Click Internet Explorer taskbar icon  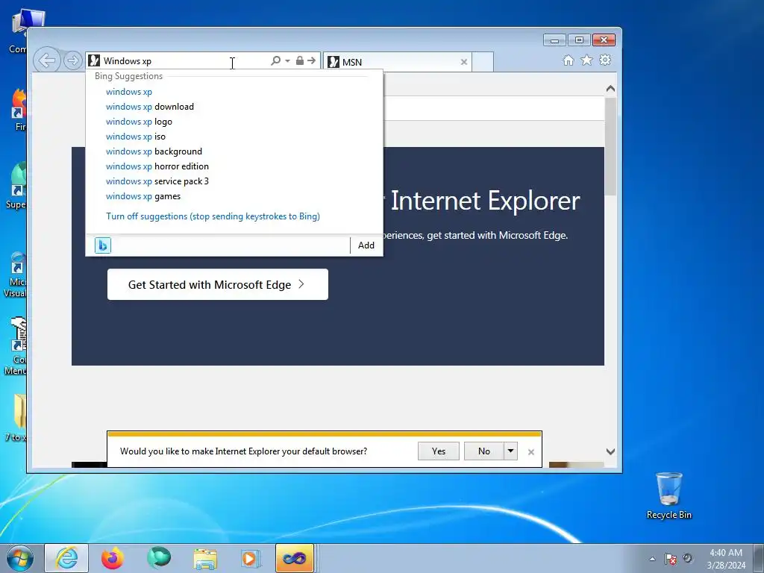click(x=66, y=558)
